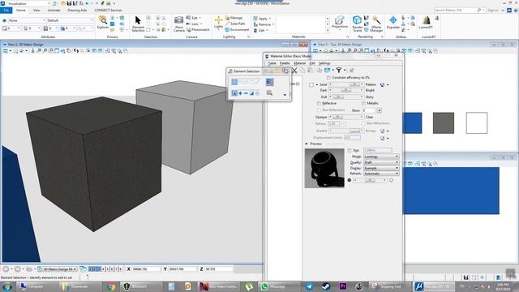Click the Search Ribbon input field

pos(456,11)
